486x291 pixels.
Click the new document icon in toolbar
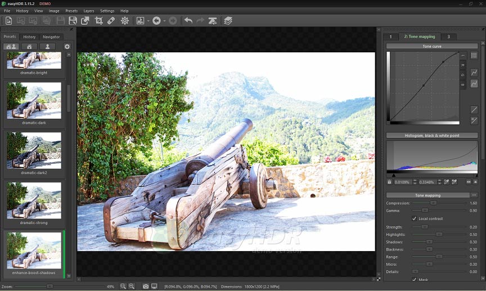pyautogui.click(x=8, y=21)
